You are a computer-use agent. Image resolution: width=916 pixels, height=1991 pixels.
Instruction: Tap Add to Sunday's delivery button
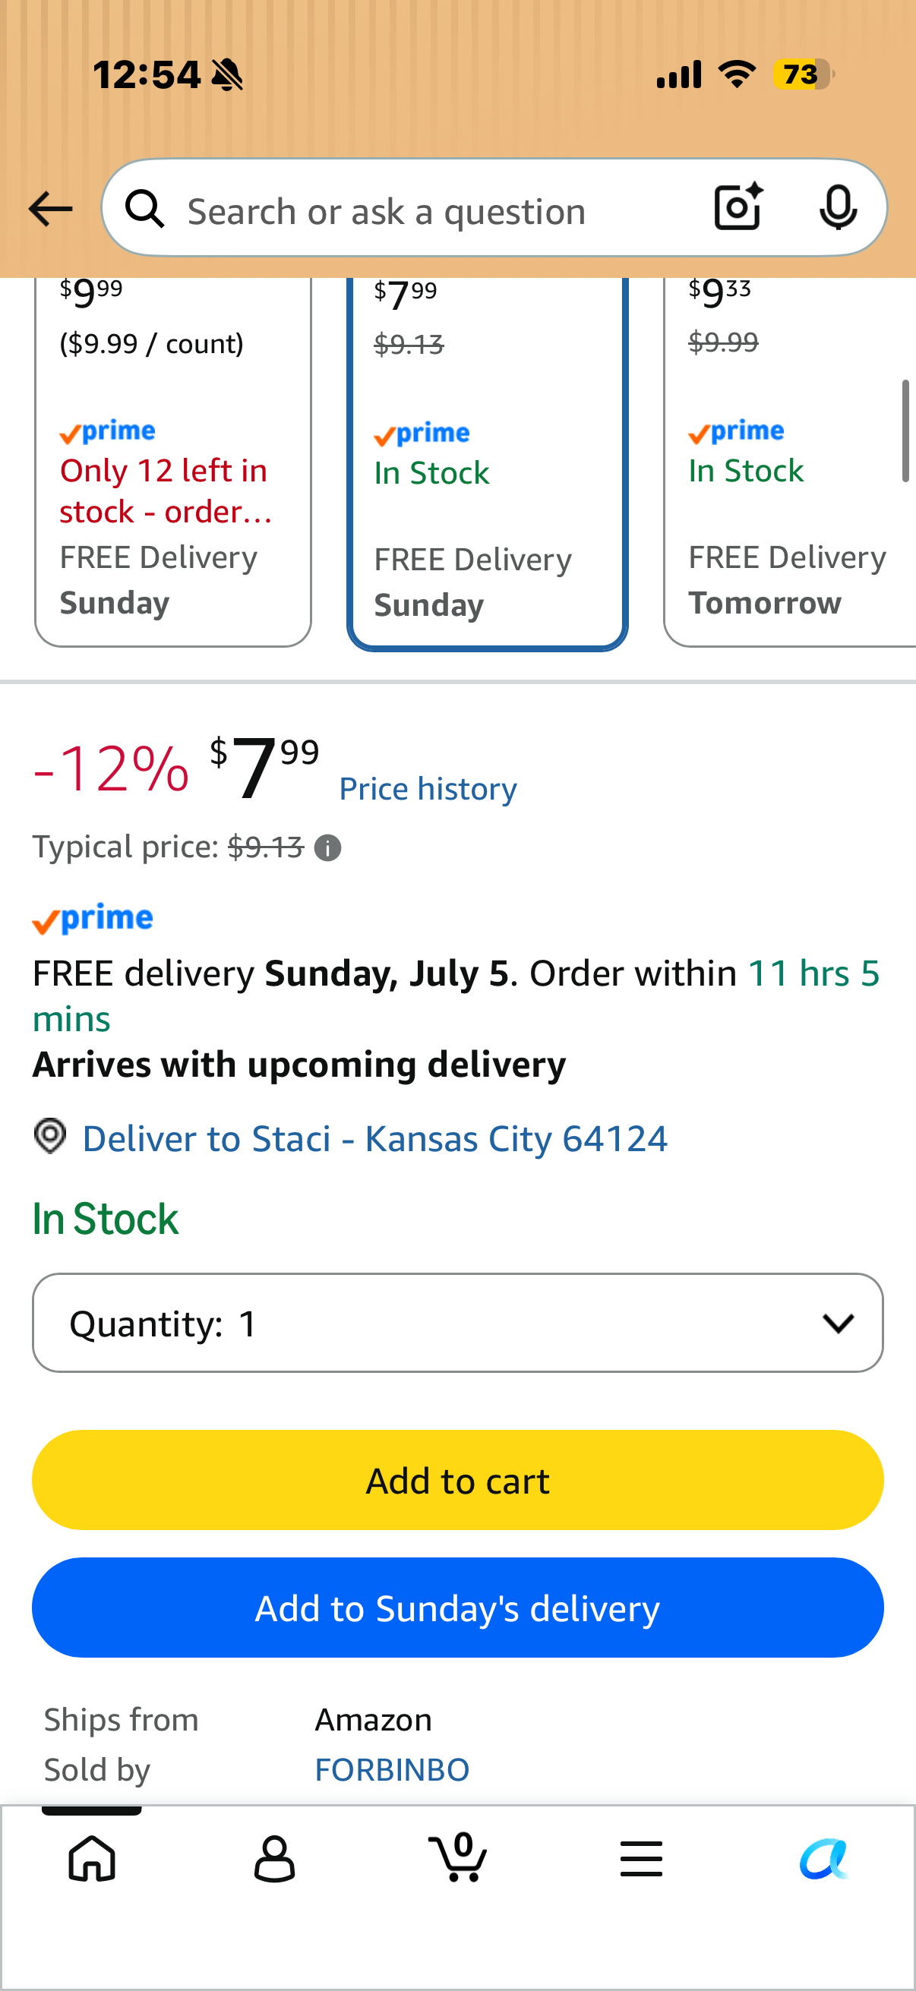457,1608
